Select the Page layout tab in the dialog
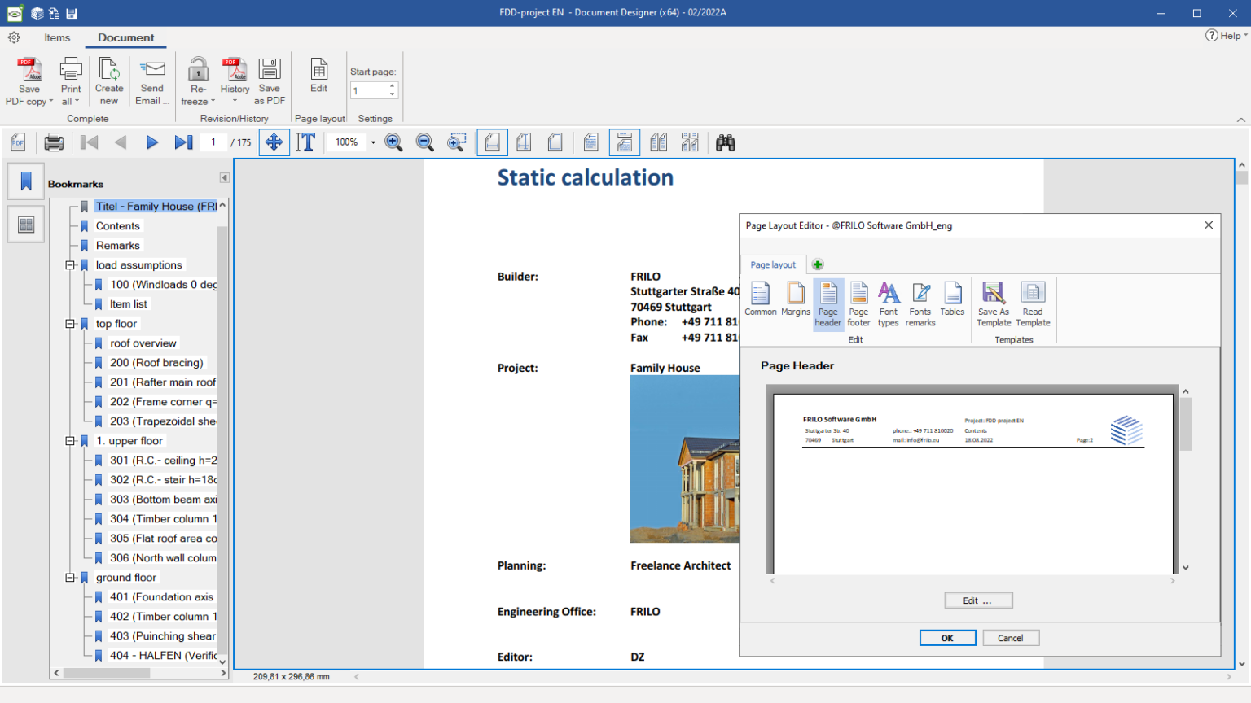The width and height of the screenshot is (1251, 703). click(x=771, y=264)
